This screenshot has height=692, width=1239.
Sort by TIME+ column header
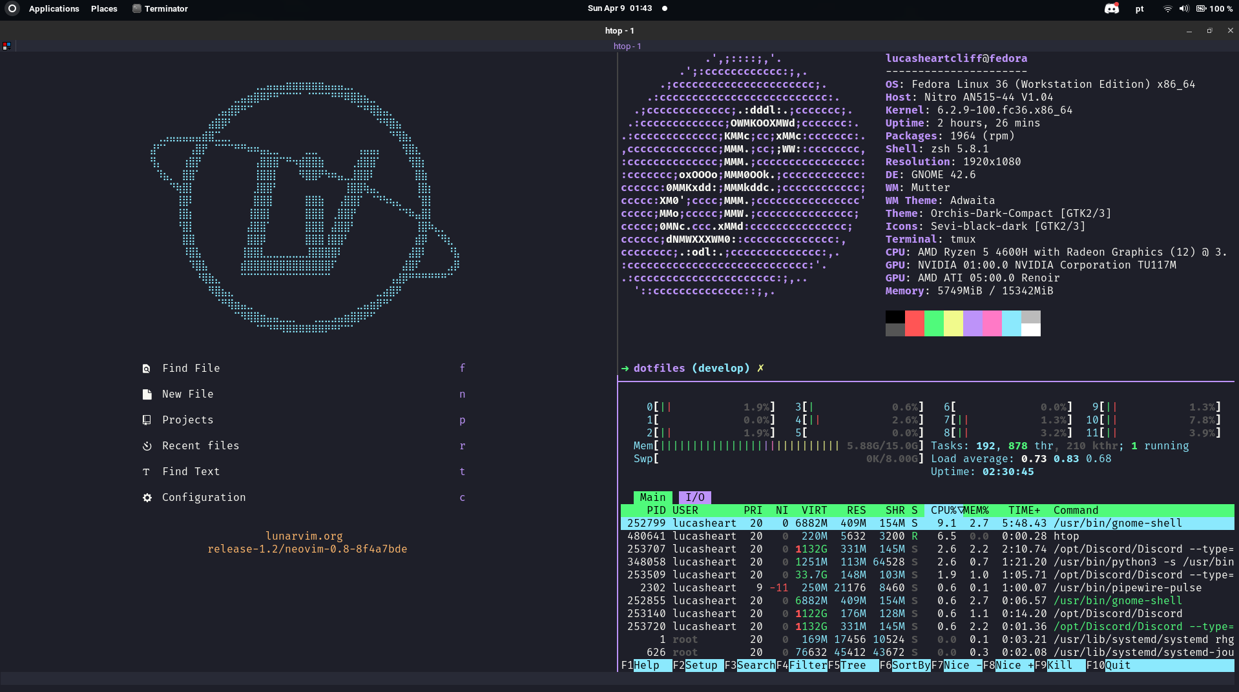pyautogui.click(x=1025, y=510)
